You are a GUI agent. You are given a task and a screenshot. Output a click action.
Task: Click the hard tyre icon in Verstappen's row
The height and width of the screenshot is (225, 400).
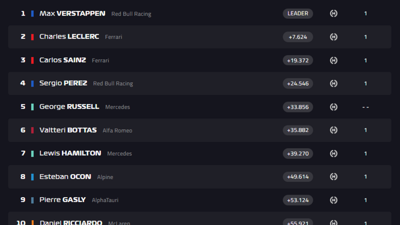pos(333,13)
